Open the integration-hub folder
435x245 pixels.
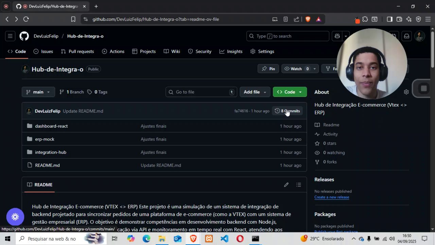coord(51,152)
